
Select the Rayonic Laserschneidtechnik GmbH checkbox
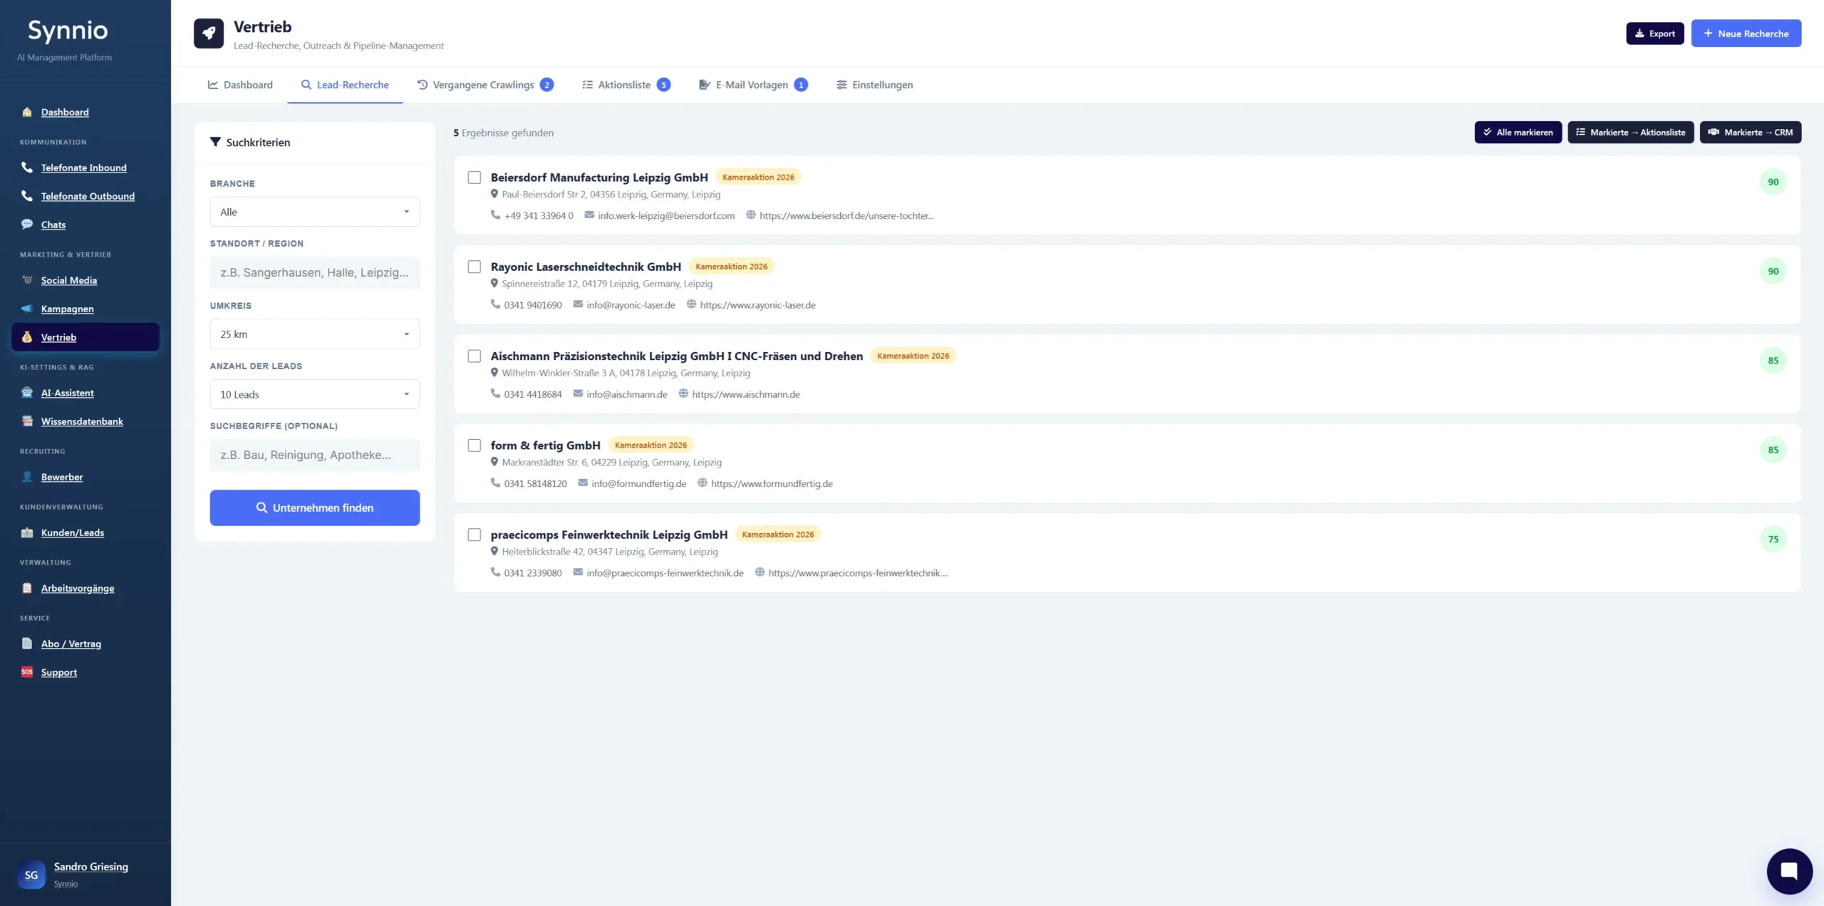click(475, 267)
